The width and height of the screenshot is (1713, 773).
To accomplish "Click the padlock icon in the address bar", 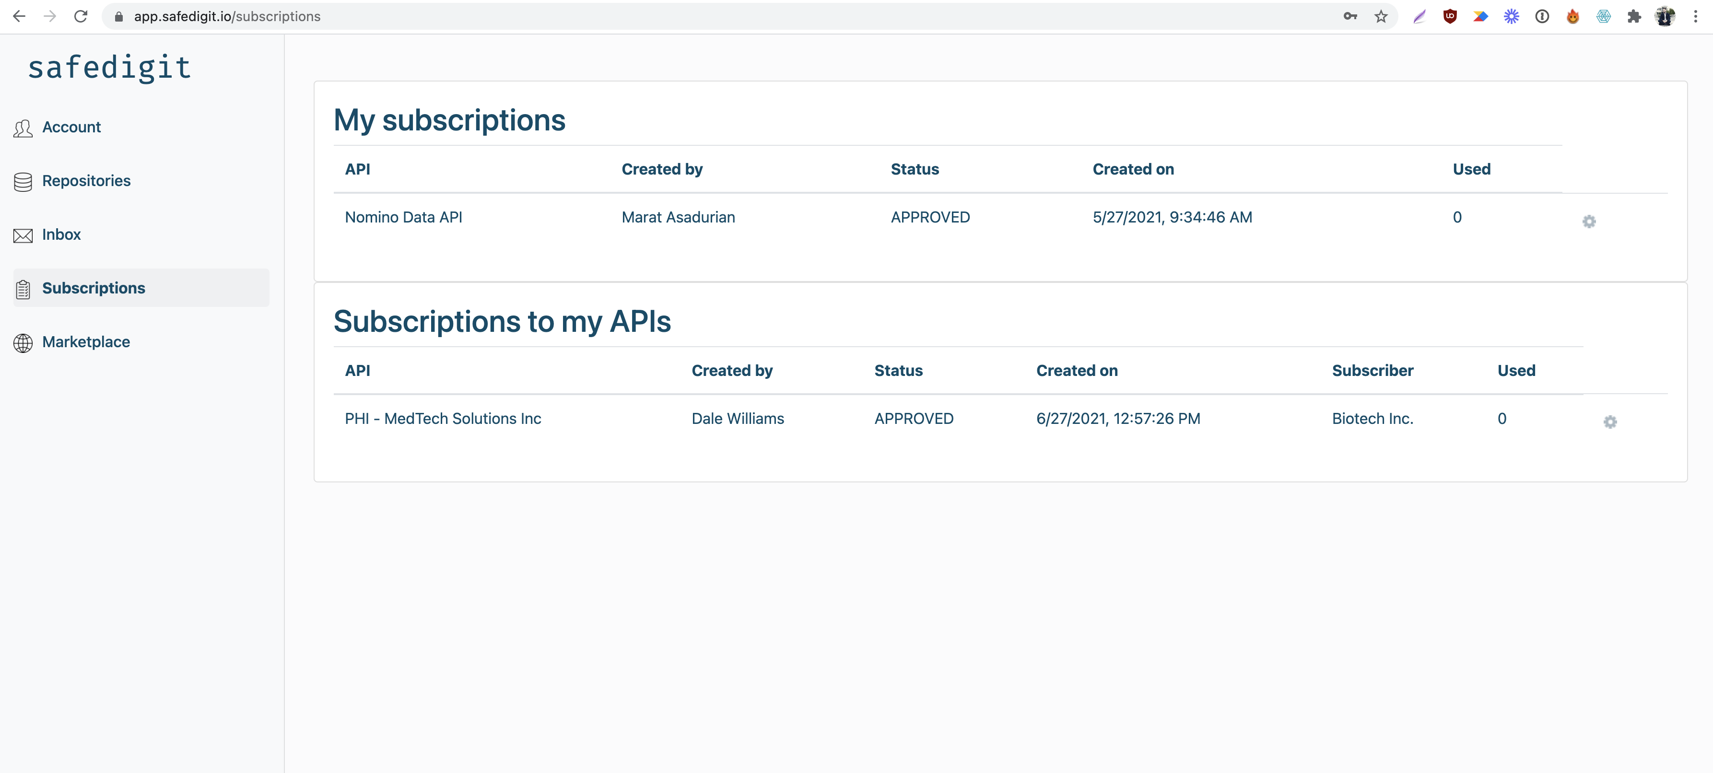I will 117,16.
